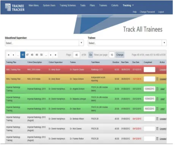Open Main Menu in navigation bar

click(34, 5)
